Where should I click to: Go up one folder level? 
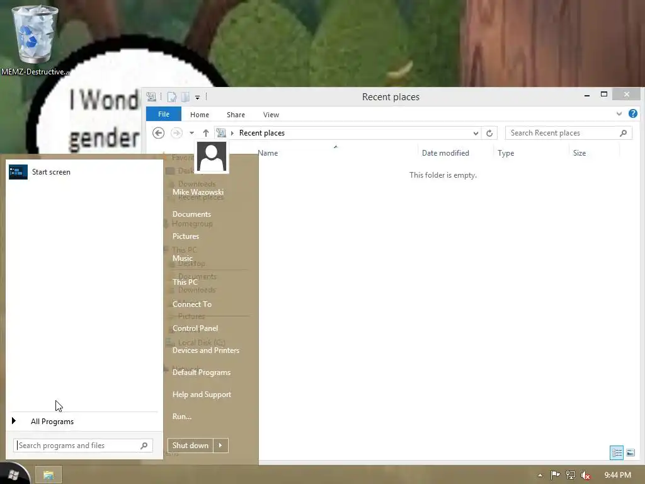click(x=206, y=133)
